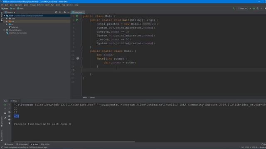The image size is (266, 149).
Task: Open the Run menu
Action: pyautogui.click(x=53, y=5)
